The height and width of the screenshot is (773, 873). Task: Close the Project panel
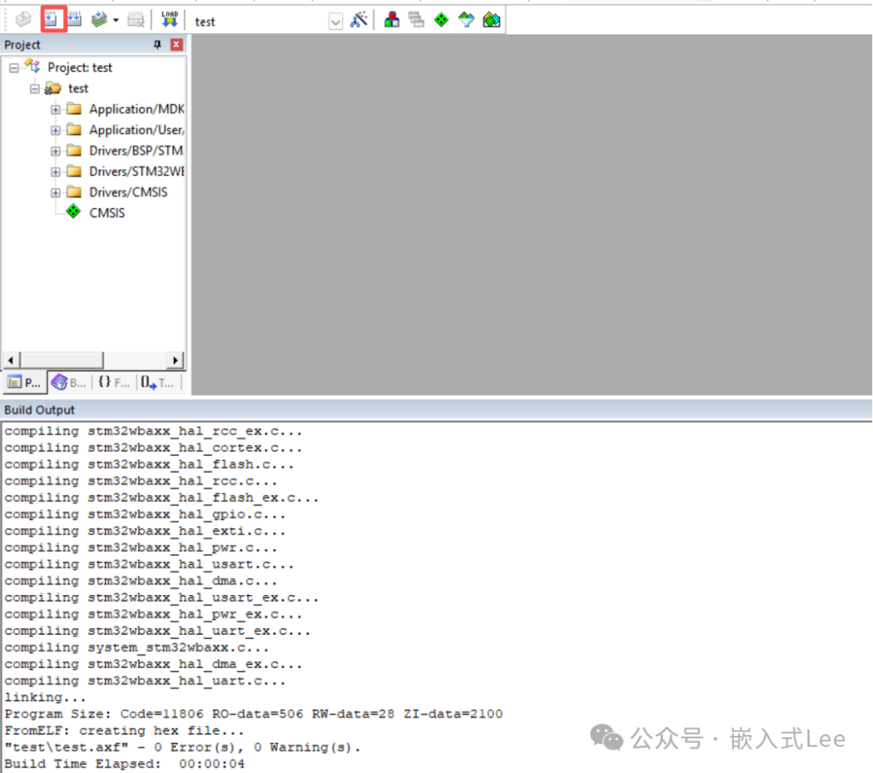176,44
